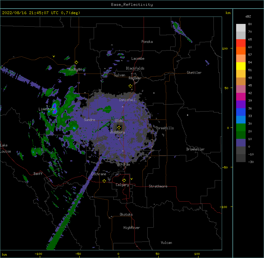Select the green 20–30 dBZ legend swatch
Image resolution: width=264 pixels, height=258 pixels.
point(241,127)
